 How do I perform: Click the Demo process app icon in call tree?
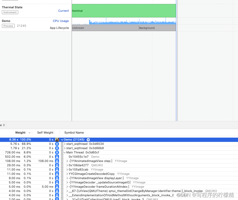[57, 139]
